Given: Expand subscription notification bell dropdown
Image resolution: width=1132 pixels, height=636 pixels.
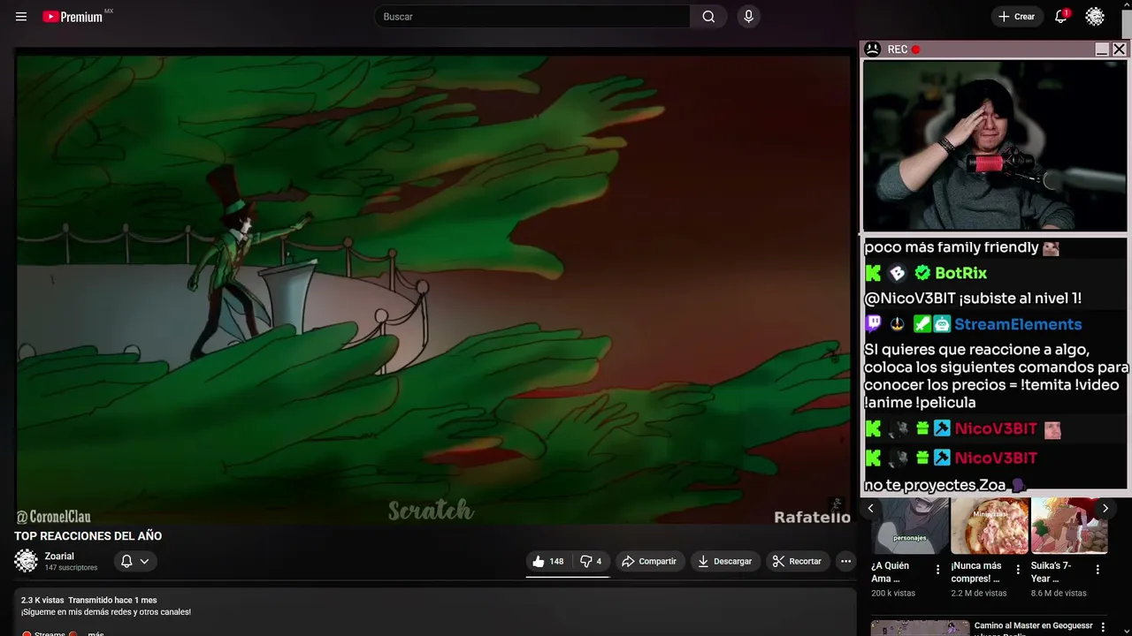Looking at the screenshot, I should (135, 561).
